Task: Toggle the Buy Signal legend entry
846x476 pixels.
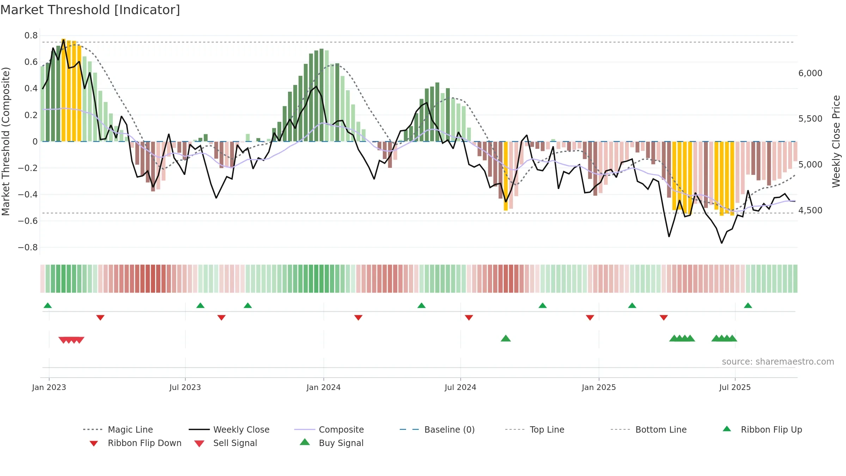Action: tap(331, 443)
